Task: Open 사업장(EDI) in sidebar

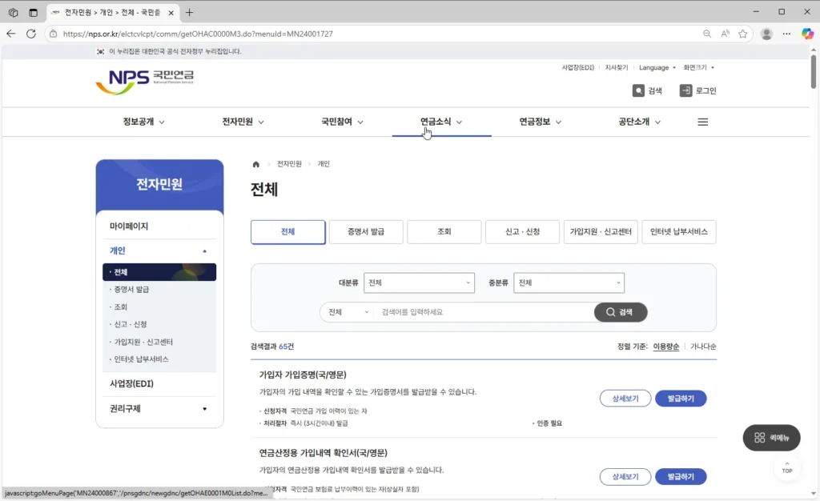Action: click(x=131, y=383)
